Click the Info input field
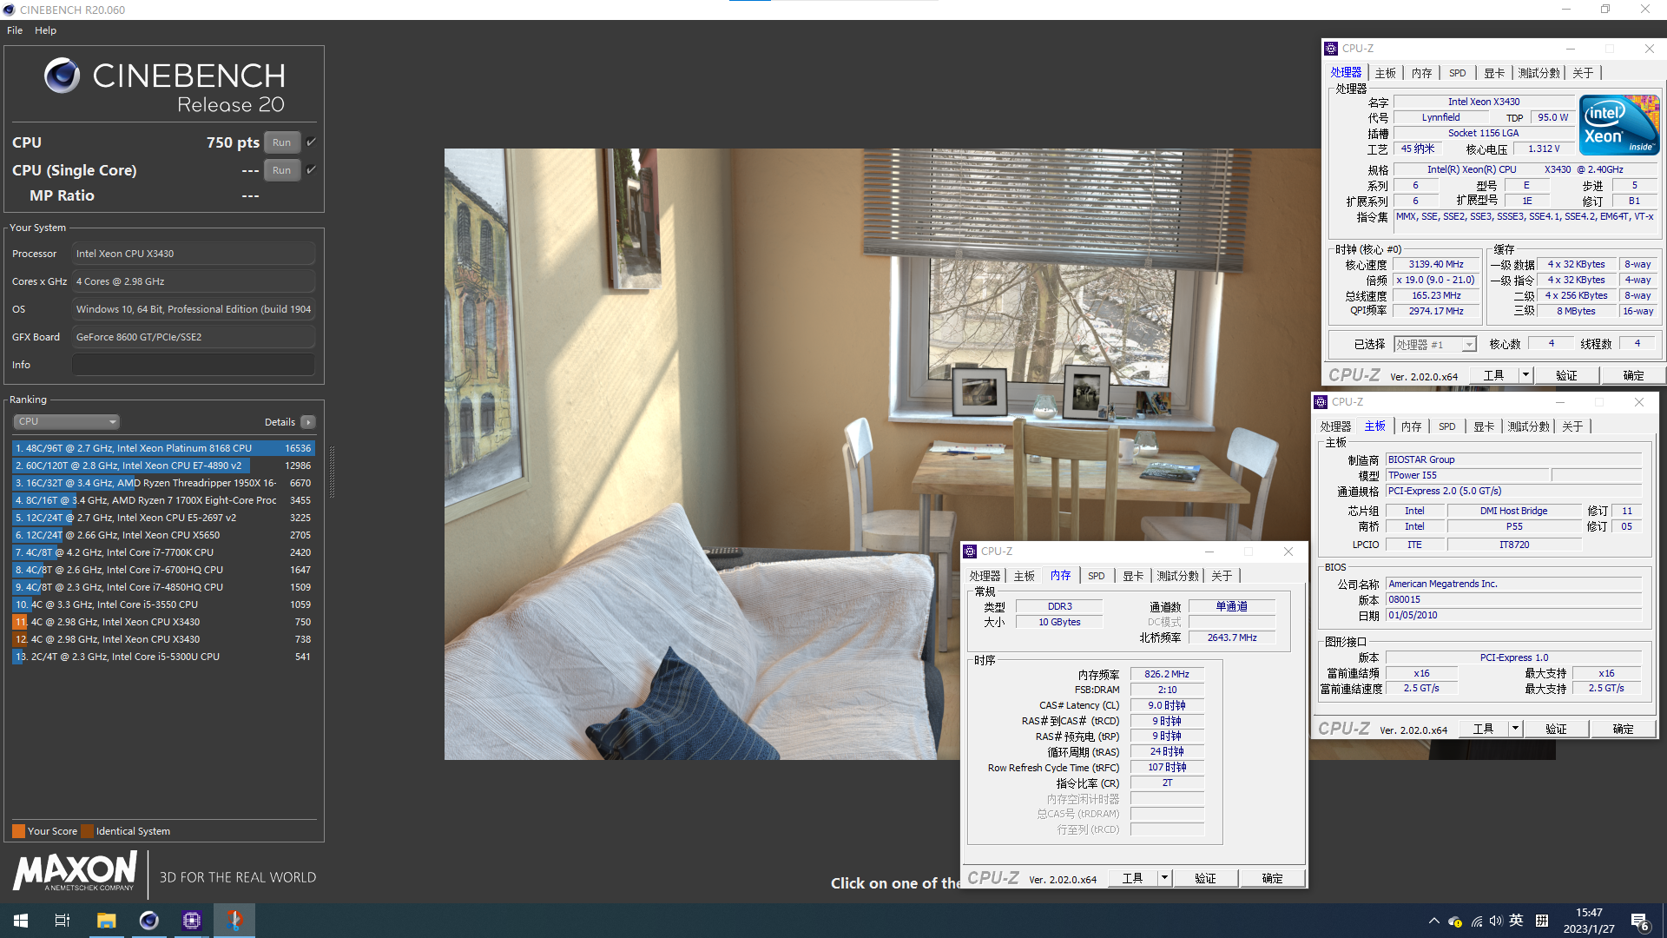Image resolution: width=1667 pixels, height=938 pixels. tap(193, 365)
